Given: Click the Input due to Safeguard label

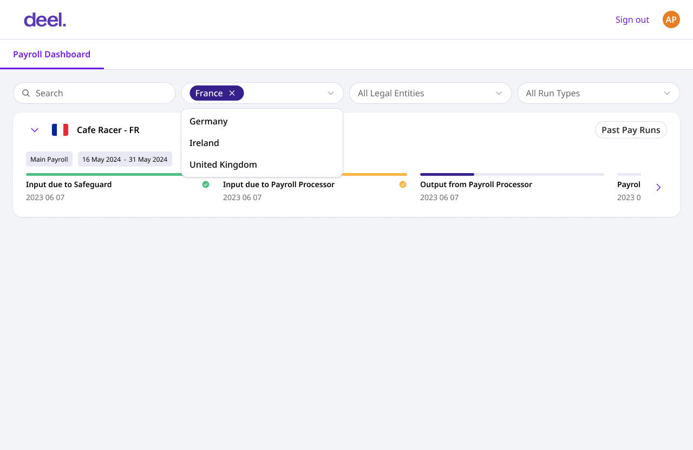Looking at the screenshot, I should [69, 184].
